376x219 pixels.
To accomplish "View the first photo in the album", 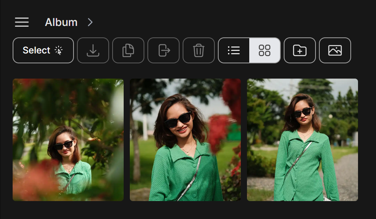I will coord(68,140).
